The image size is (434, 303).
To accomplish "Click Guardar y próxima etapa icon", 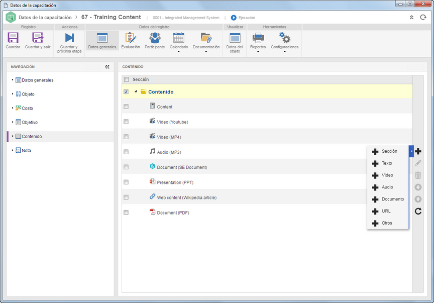I will pos(69,38).
